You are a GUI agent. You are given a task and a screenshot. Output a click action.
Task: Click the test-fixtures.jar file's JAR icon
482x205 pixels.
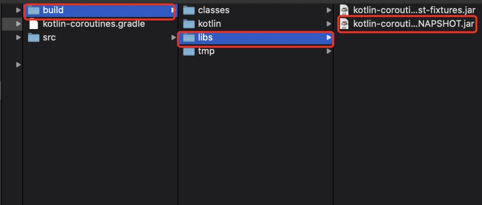coord(344,10)
